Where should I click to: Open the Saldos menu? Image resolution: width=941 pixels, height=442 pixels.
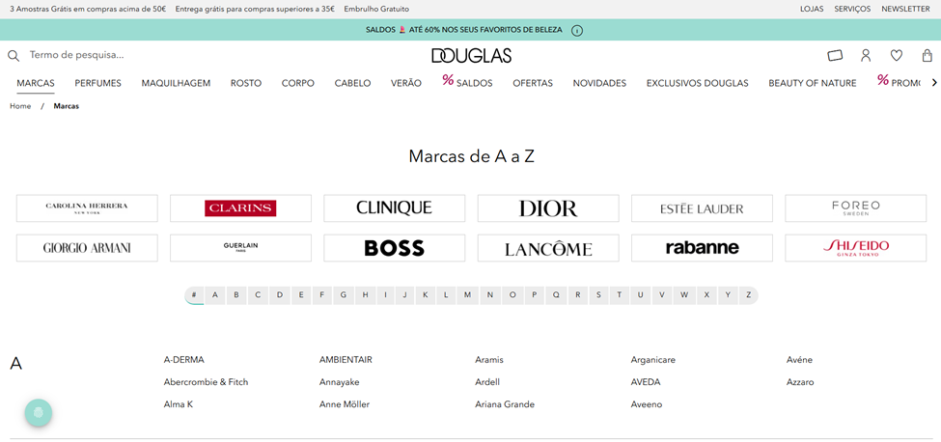pos(467,83)
